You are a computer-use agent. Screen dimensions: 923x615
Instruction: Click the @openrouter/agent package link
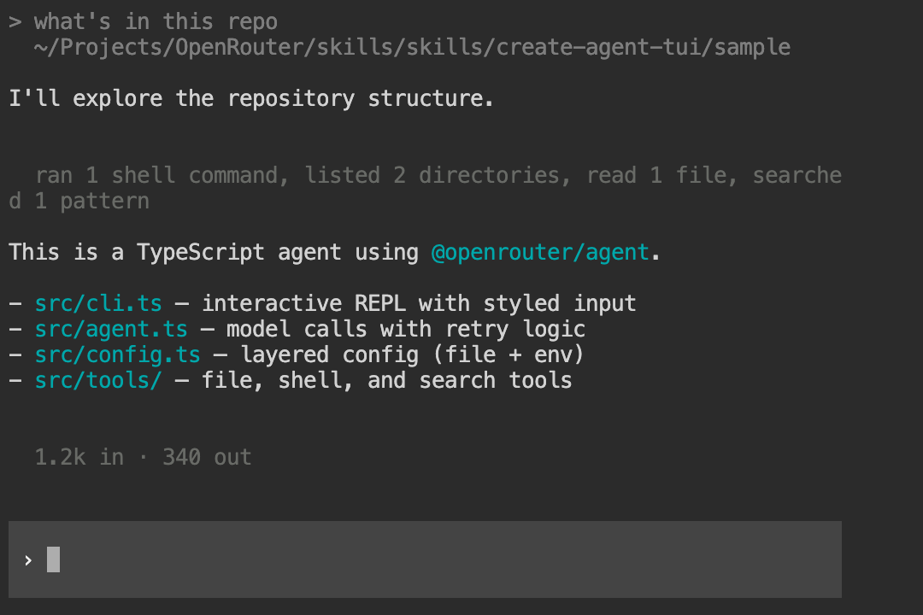point(540,252)
